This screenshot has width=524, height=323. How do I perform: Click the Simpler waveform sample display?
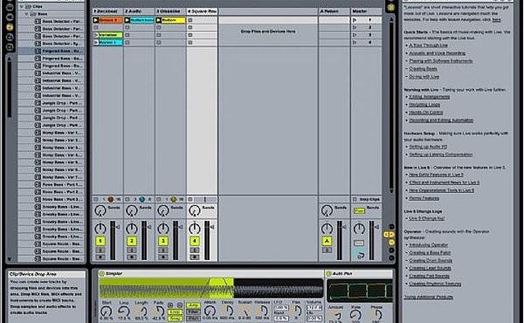pyautogui.click(x=211, y=288)
